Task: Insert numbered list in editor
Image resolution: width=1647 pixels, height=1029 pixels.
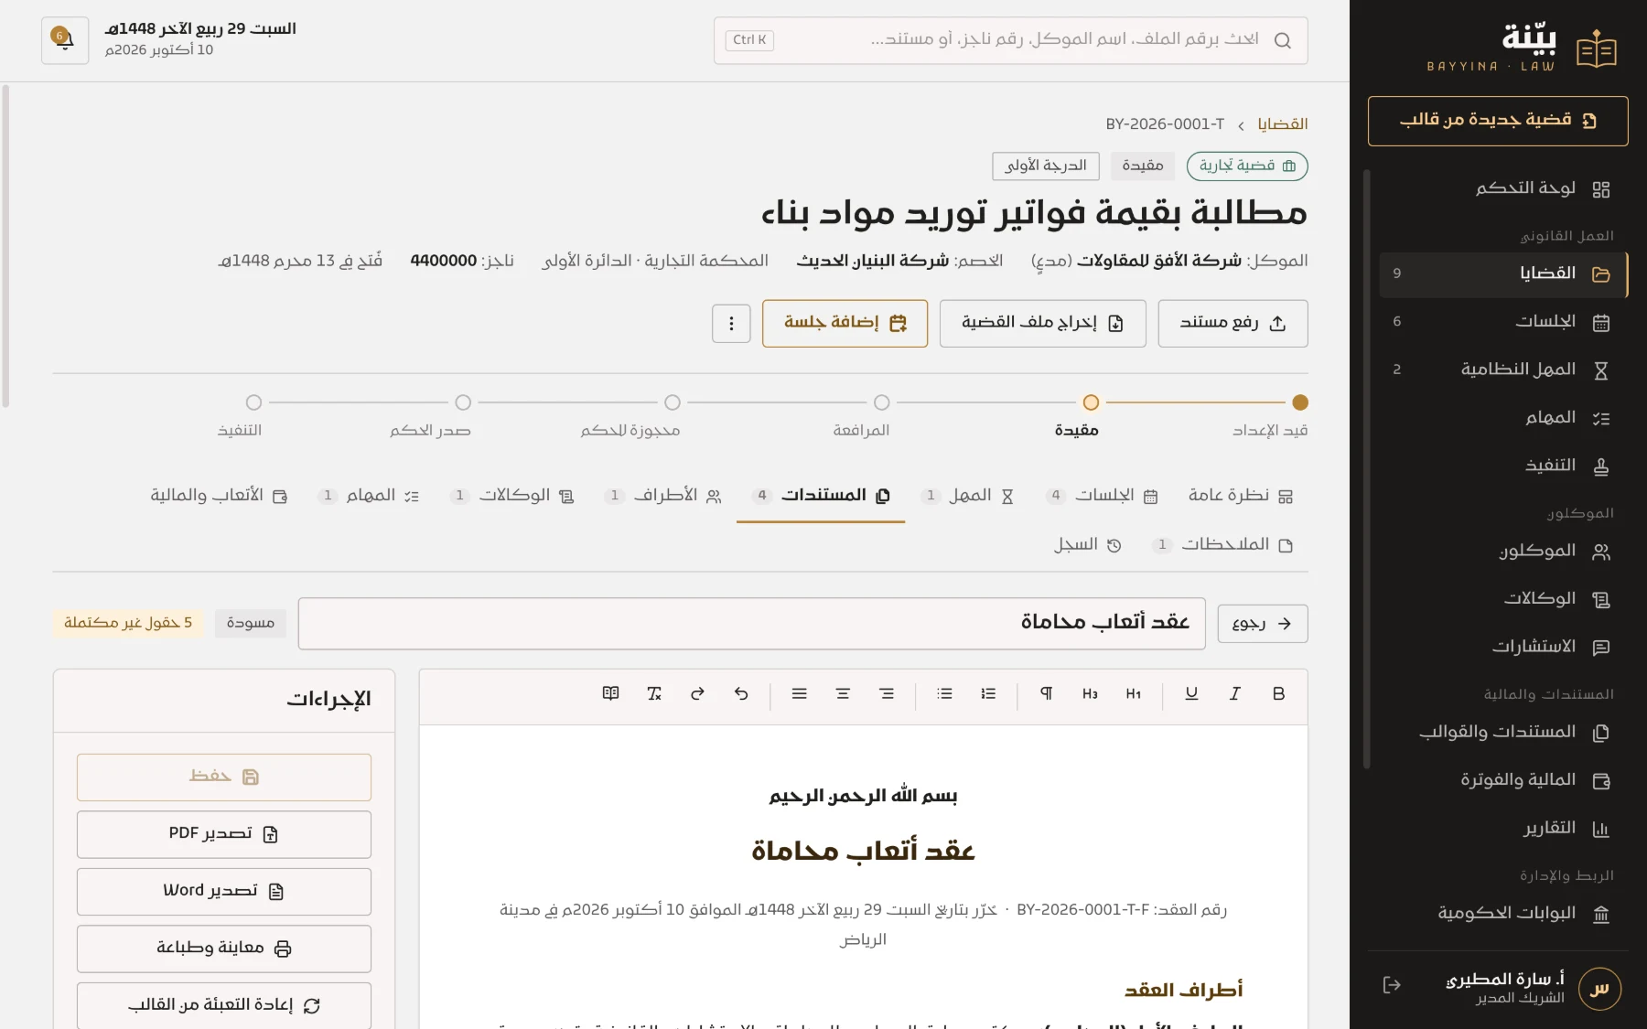Action: click(988, 694)
